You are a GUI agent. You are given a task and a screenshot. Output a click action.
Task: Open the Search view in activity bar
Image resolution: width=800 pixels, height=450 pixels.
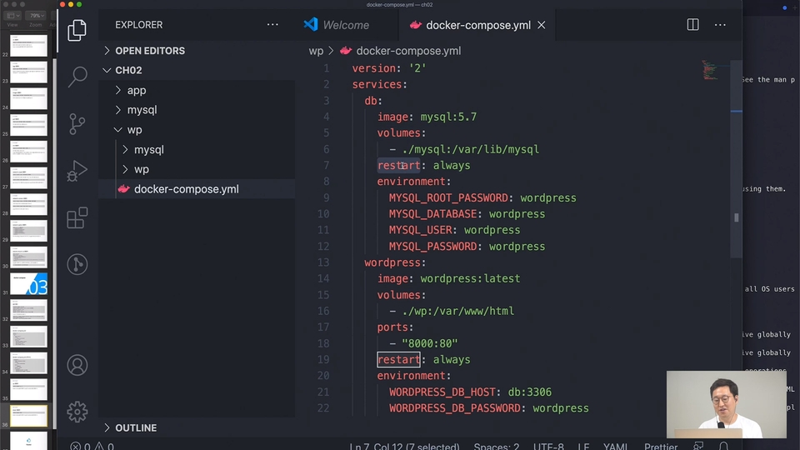pos(77,77)
